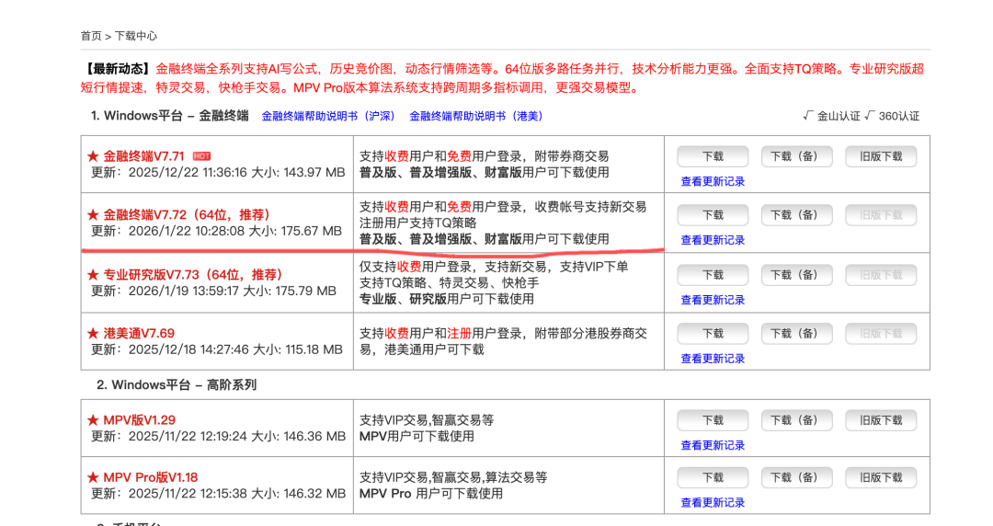Click 下载 button for MPV Pro版V1.18
993x526 pixels.
tap(713, 478)
